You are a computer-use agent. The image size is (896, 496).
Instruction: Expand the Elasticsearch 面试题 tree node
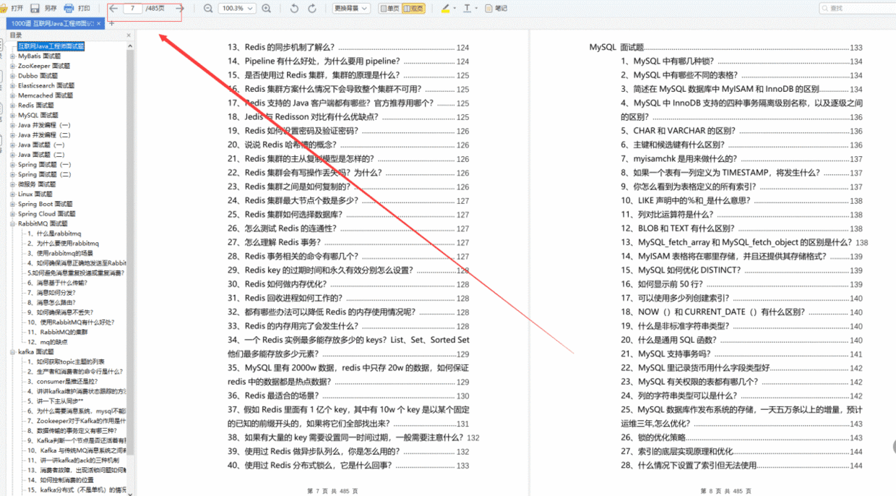pos(12,85)
